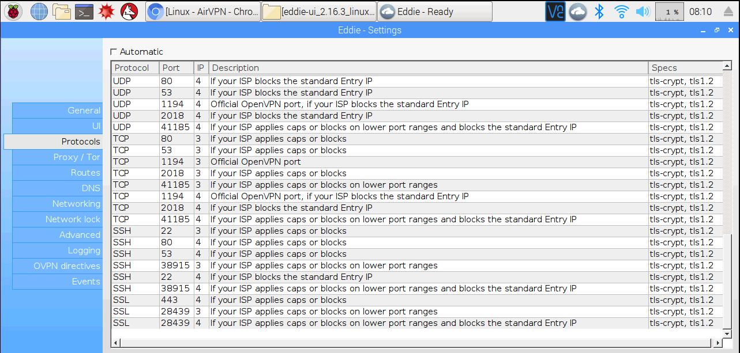Enable the Automatic protocol checkbox
Viewport: 740px width, 353px height.
point(114,52)
